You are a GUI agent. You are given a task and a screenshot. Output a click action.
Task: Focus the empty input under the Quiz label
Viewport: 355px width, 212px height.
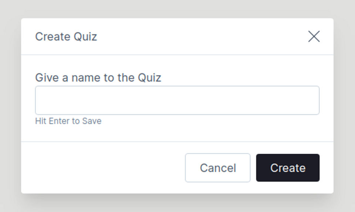(177, 100)
